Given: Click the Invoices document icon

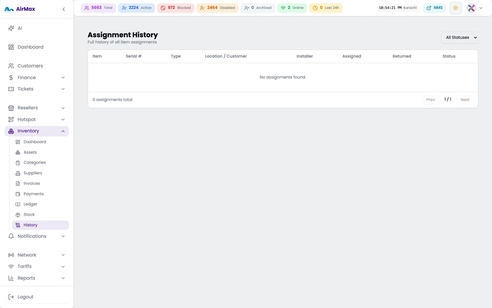Looking at the screenshot, I should point(18,184).
